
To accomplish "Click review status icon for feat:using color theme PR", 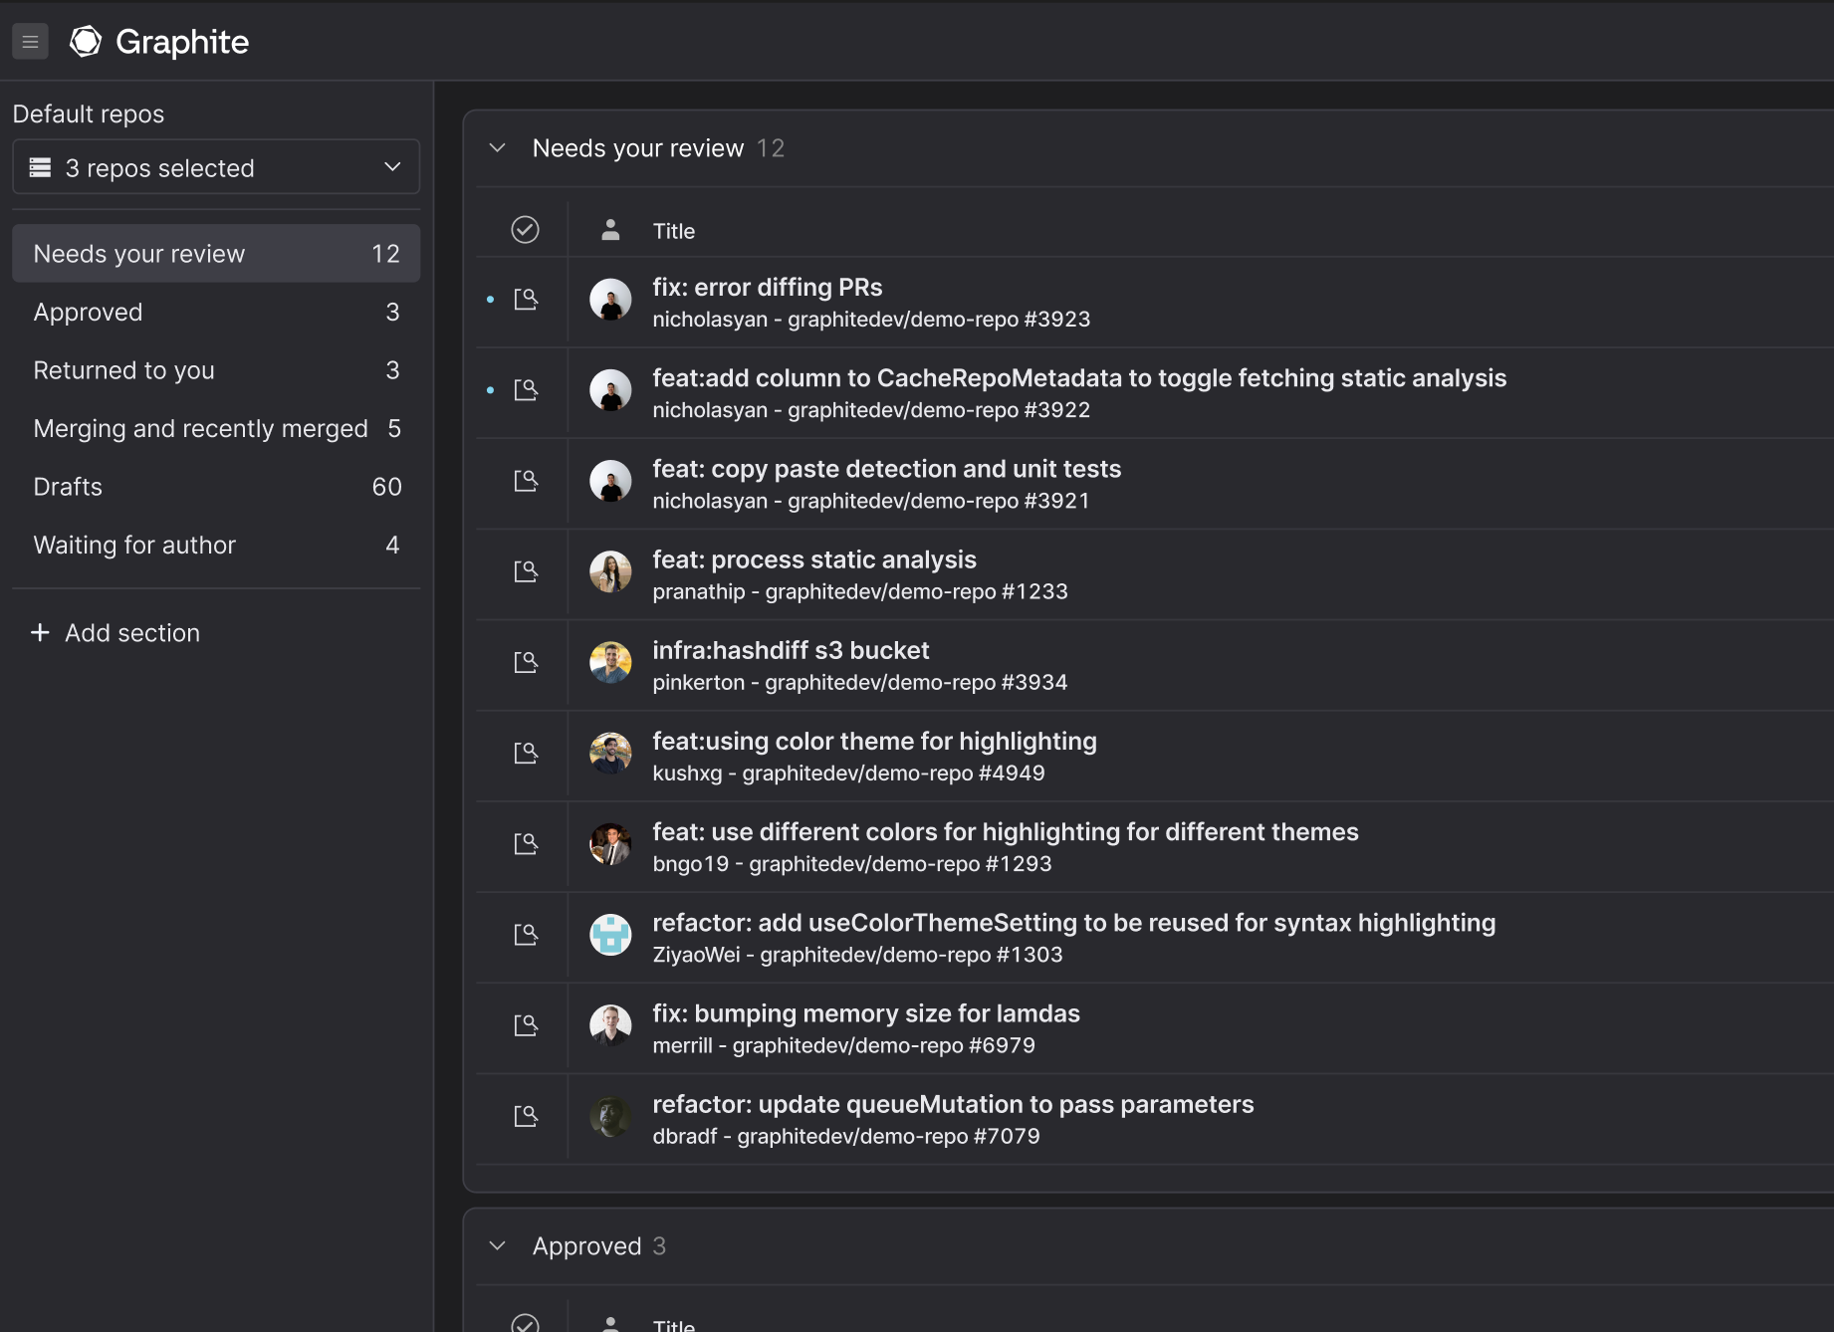I will coord(526,753).
